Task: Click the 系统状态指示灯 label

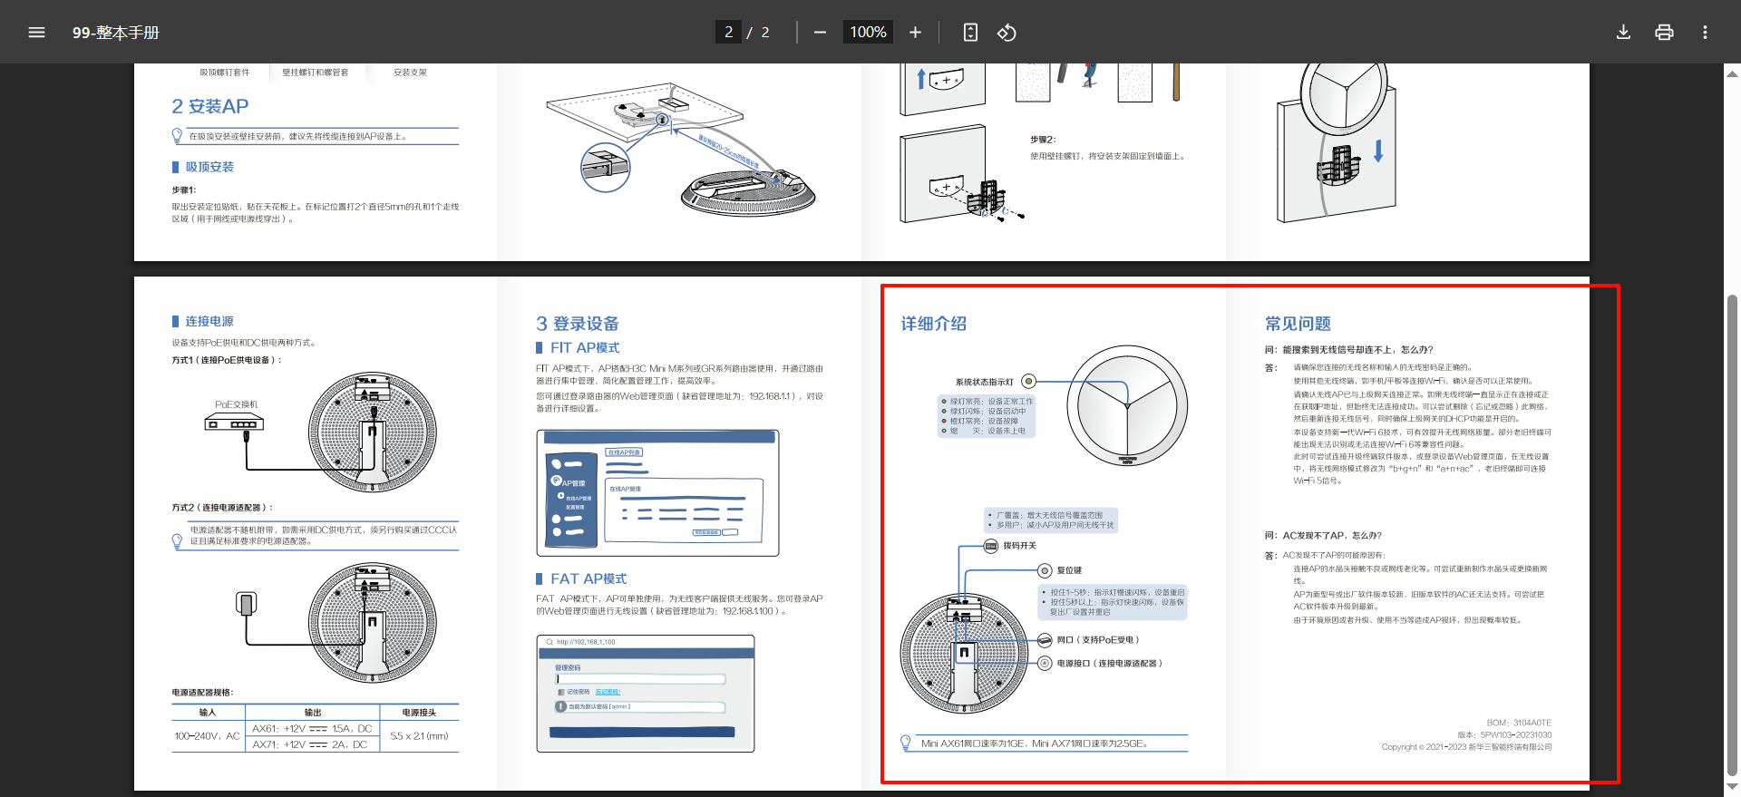Action: point(985,382)
